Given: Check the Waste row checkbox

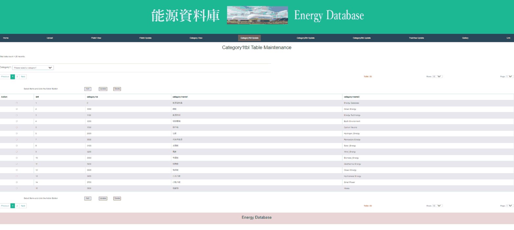Looking at the screenshot, I should tap(17, 188).
